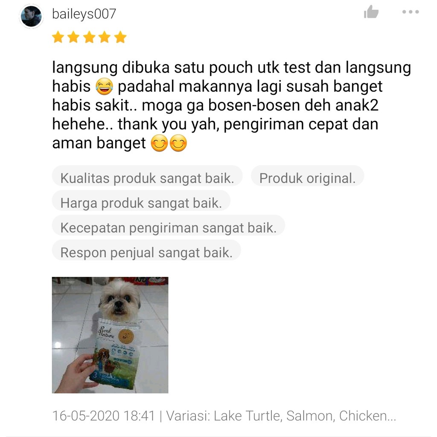Click the fourth rating star
Viewport: 437px width, 437px height.
pyautogui.click(x=105, y=37)
